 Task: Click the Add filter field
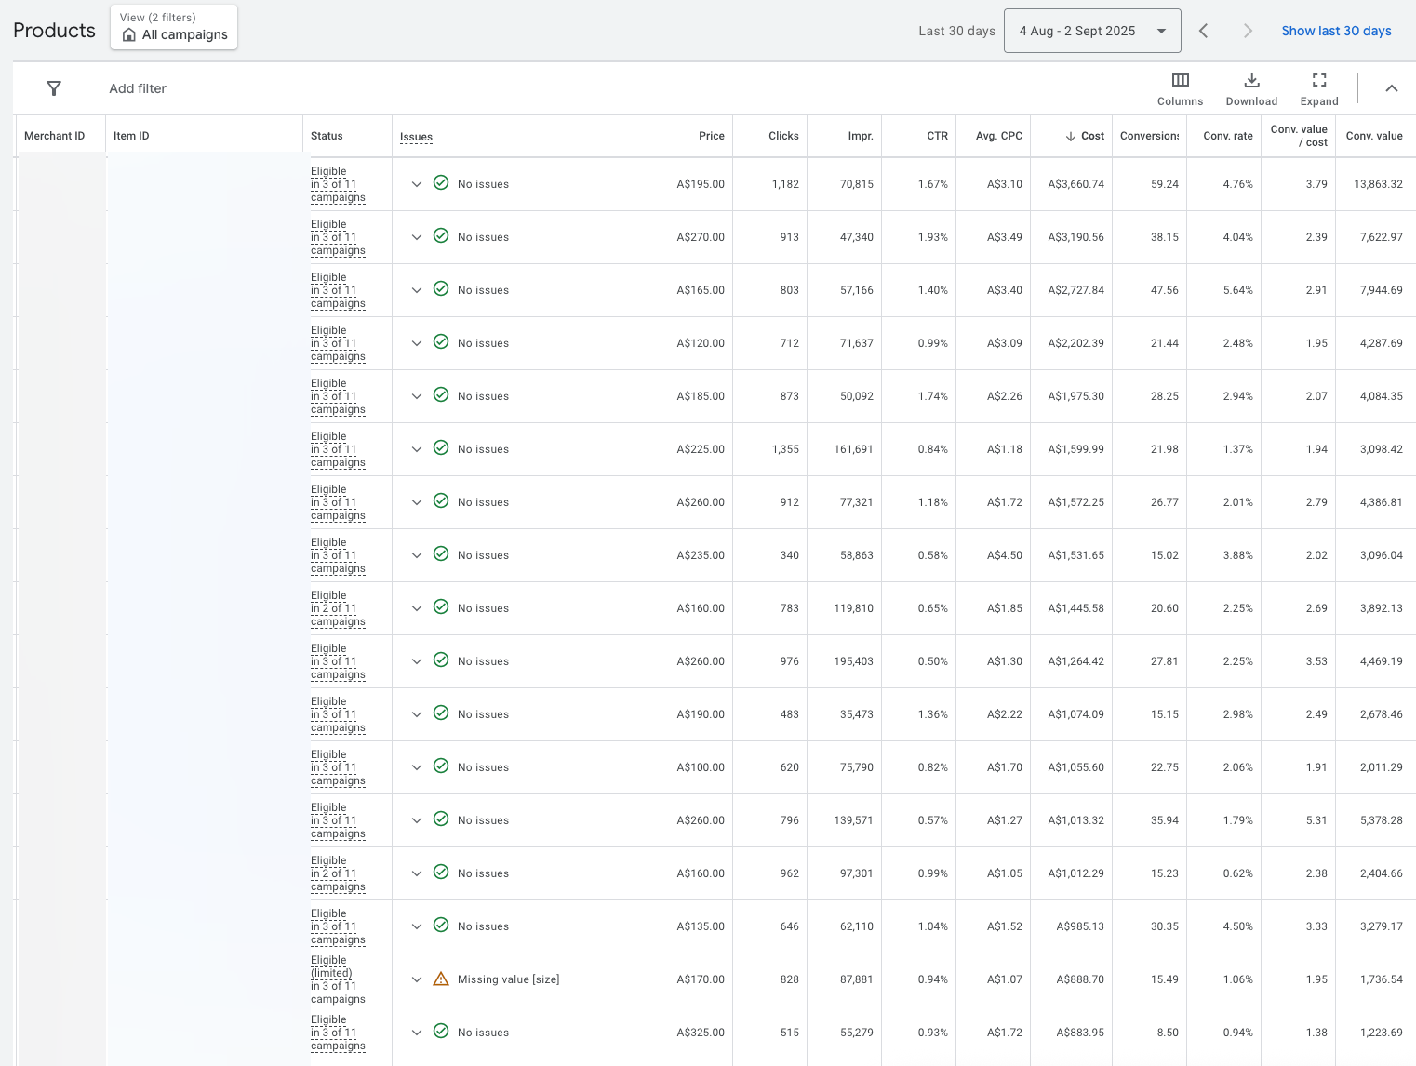pos(138,88)
